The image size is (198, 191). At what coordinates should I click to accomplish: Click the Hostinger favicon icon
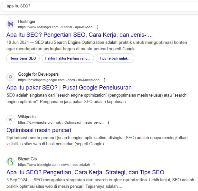coord(11,24)
